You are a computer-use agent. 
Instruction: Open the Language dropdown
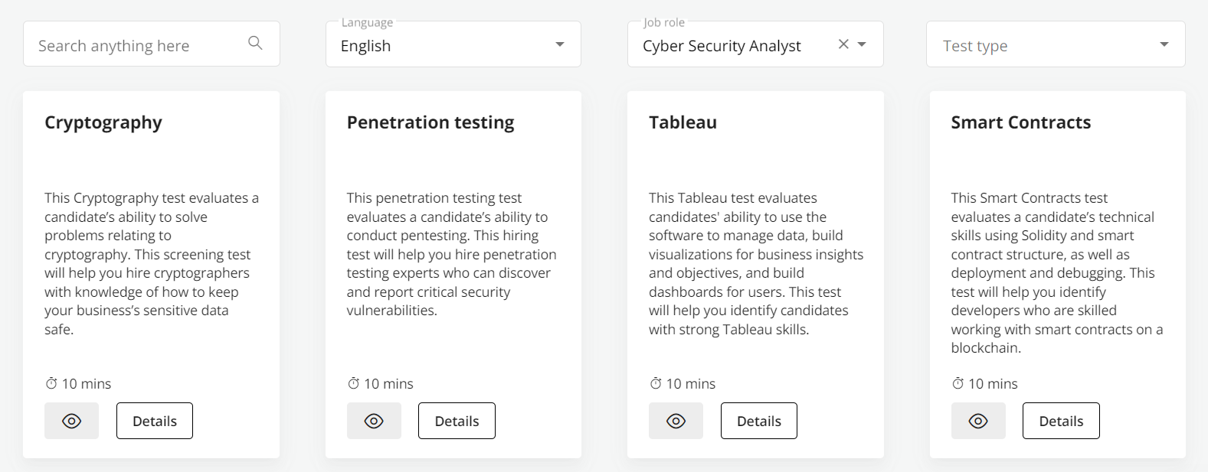pos(559,44)
